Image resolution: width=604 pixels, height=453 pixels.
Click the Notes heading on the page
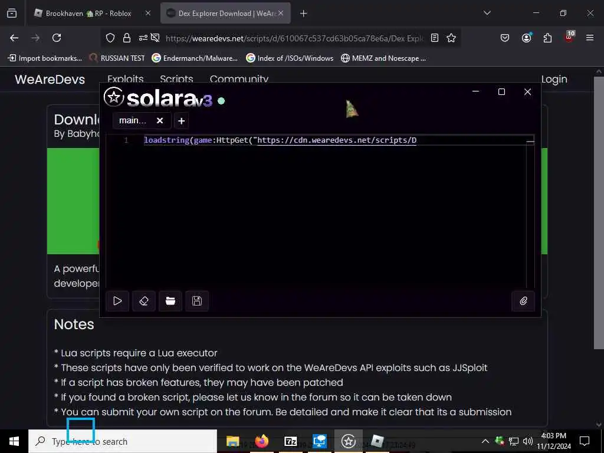(74, 324)
